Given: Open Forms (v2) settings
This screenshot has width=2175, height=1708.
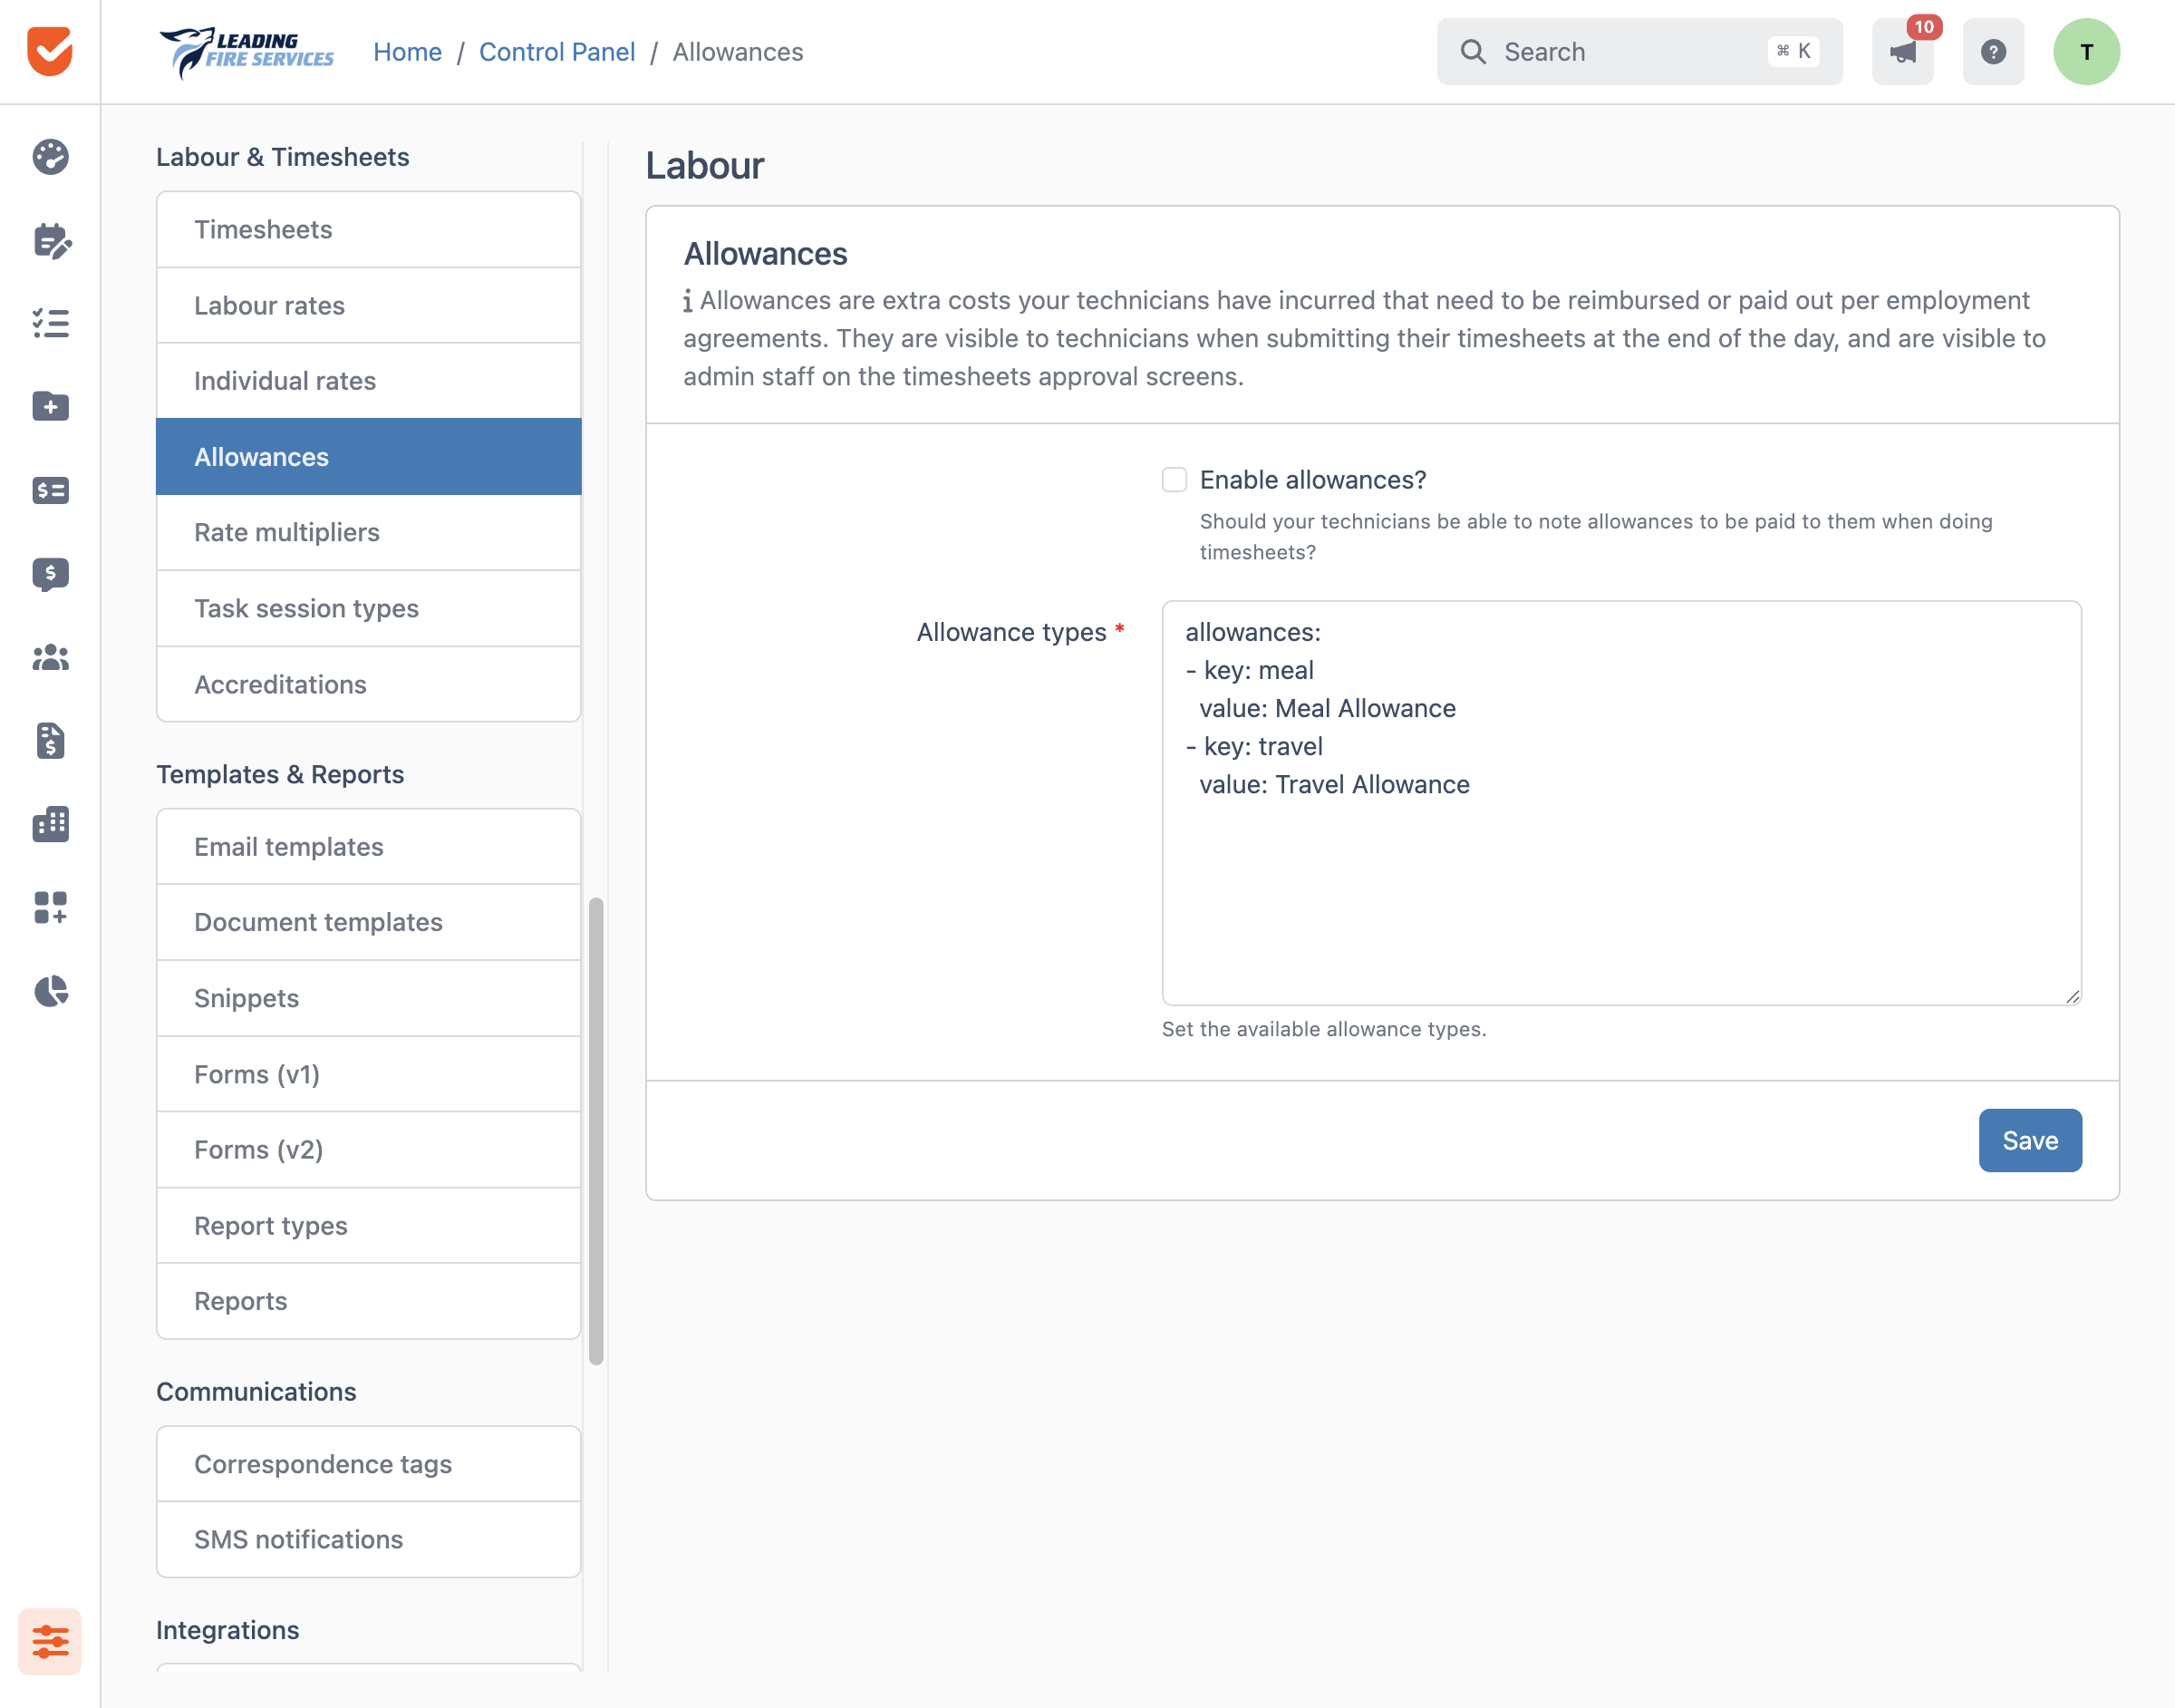Looking at the screenshot, I should (369, 1150).
